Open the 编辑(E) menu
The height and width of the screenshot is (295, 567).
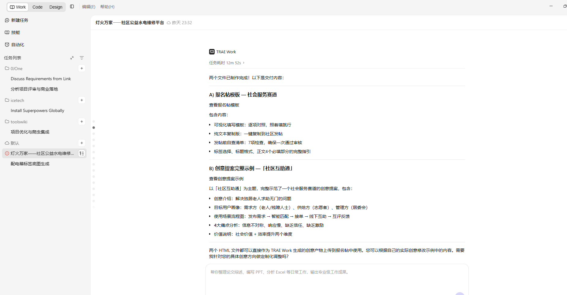89,7
